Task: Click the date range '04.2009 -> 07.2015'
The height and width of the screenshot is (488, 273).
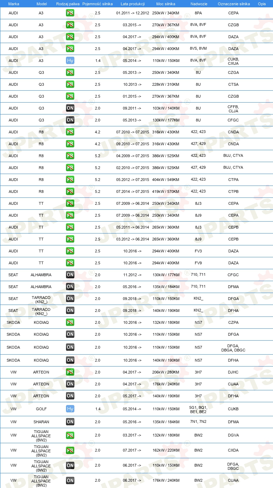Action: [x=133, y=156]
